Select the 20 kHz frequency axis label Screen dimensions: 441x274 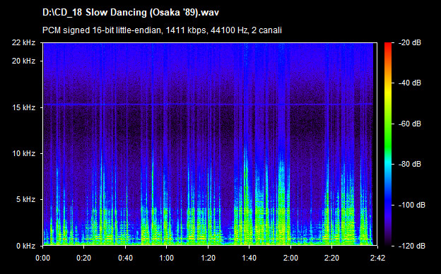23,61
